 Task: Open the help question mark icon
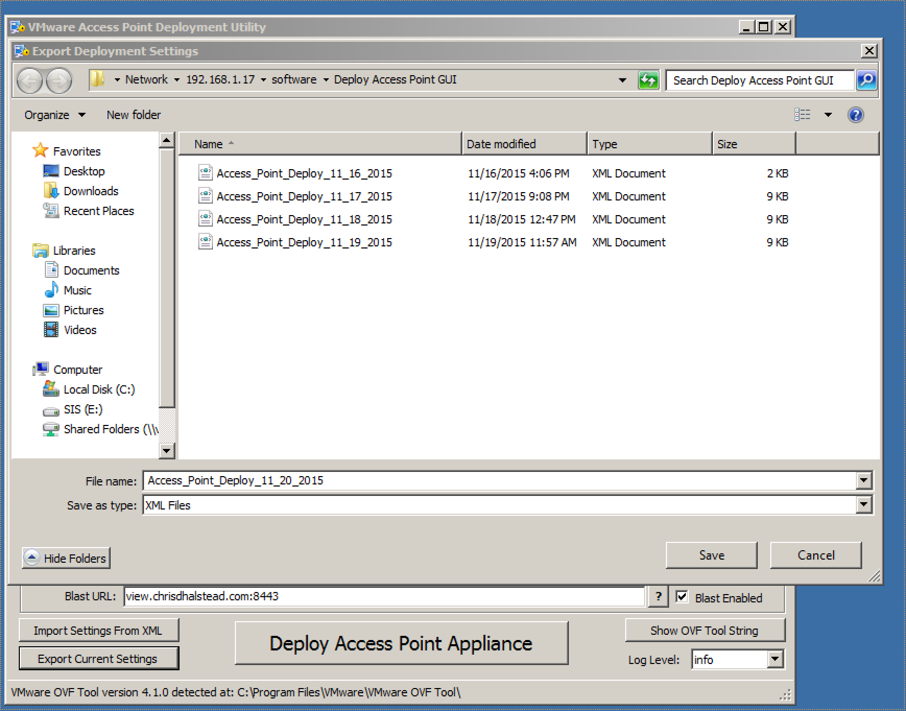coord(855,115)
